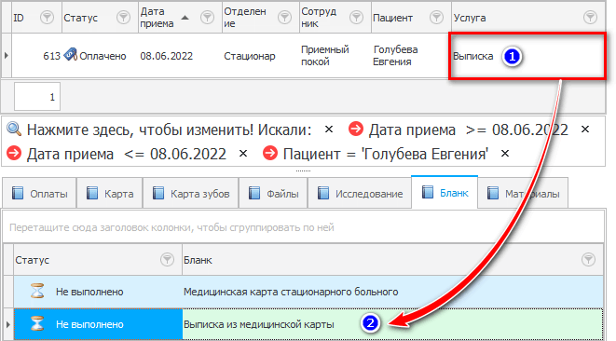Screen dimensions: 616x341
Task: Open filter for Сотрудник column
Action: pos(356,18)
